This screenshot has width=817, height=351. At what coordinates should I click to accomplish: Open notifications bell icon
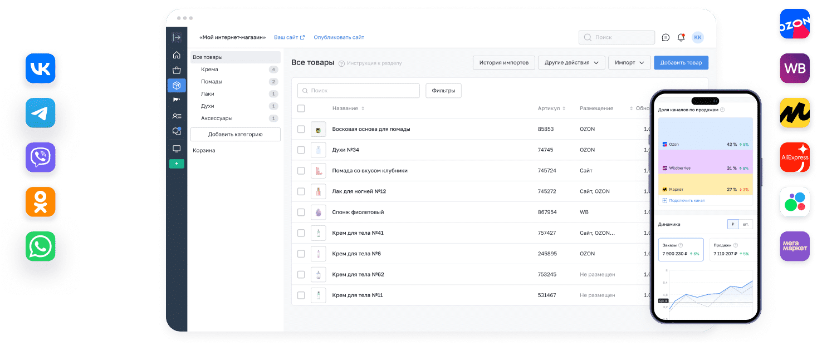(x=681, y=37)
